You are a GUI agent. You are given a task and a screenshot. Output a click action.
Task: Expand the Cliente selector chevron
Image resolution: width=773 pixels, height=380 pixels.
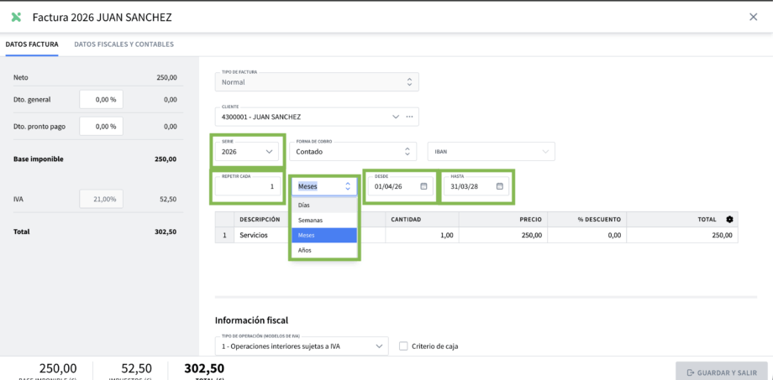[396, 117]
